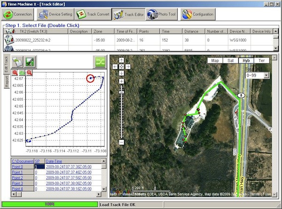
Task: Zoom in the track chart
Action: 15,72
